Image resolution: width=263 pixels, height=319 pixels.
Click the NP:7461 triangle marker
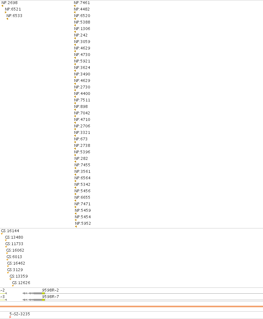point(75,6)
